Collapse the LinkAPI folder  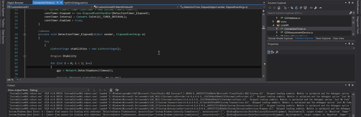click(x=273, y=25)
